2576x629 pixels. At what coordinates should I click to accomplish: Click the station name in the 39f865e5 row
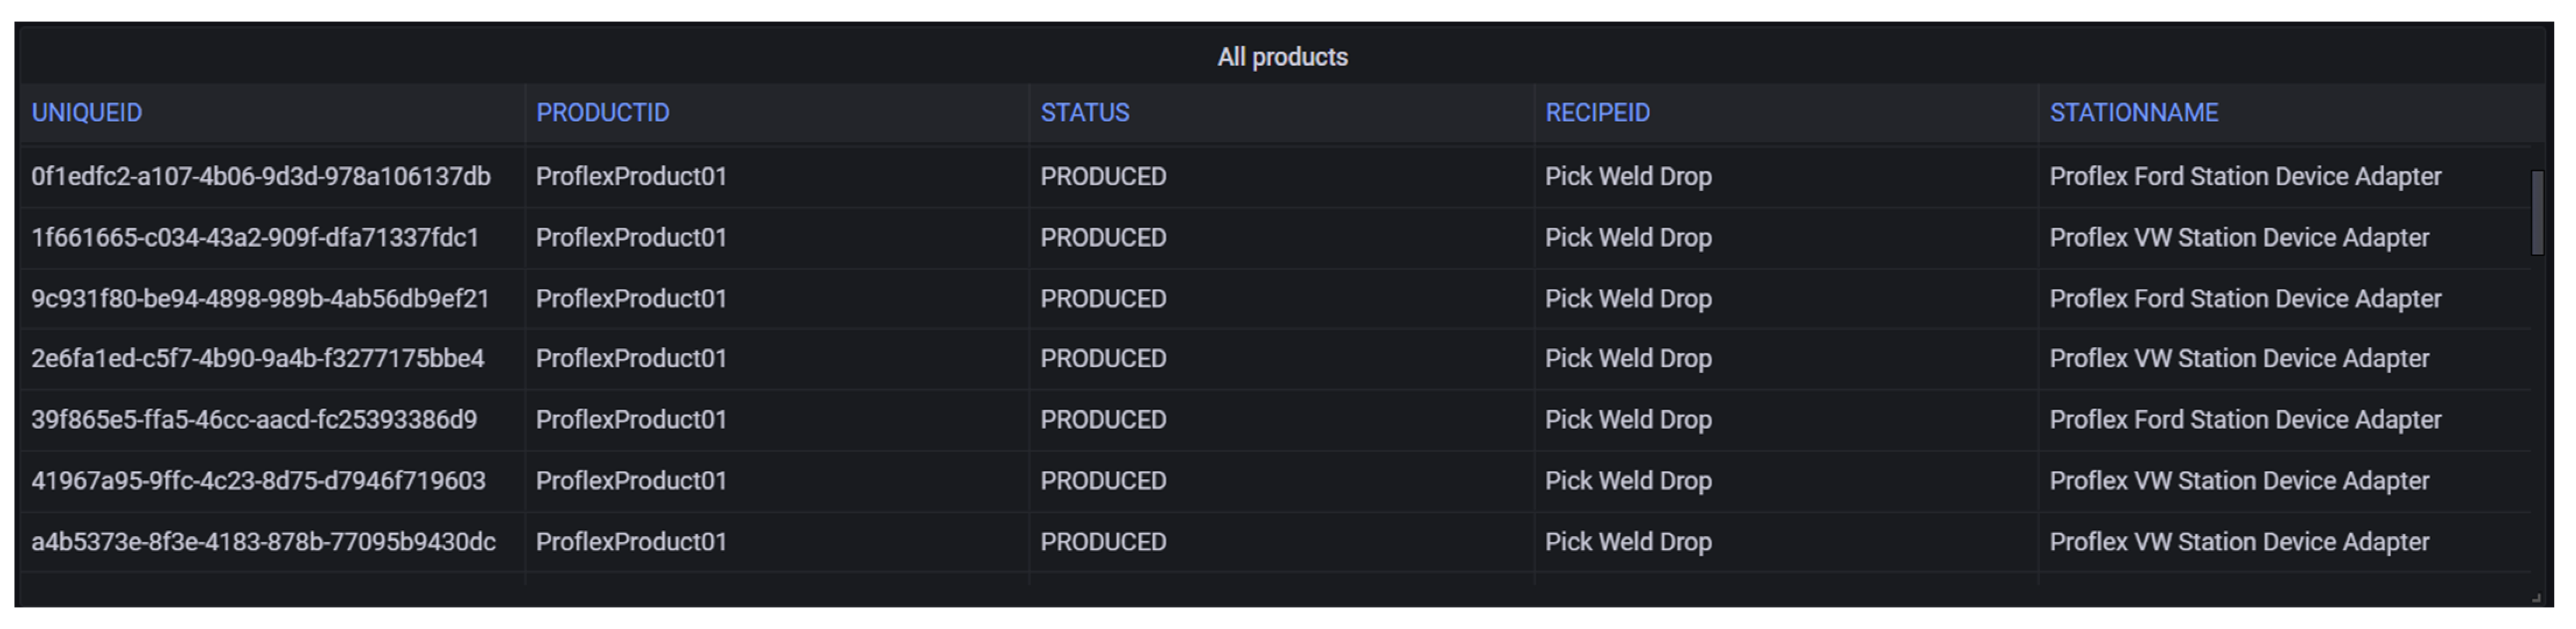click(x=2245, y=420)
